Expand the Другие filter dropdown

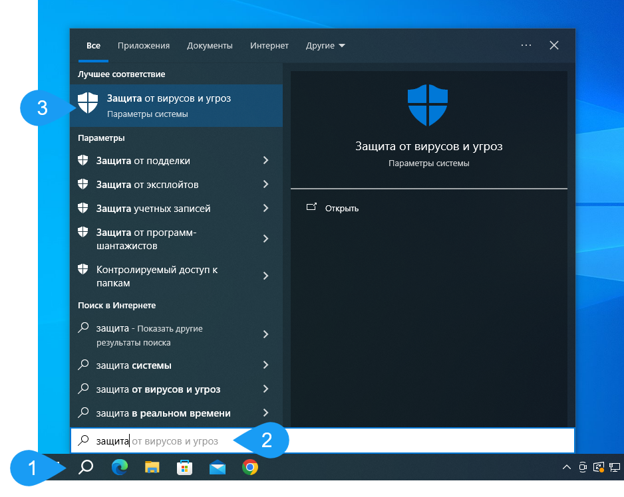click(325, 46)
